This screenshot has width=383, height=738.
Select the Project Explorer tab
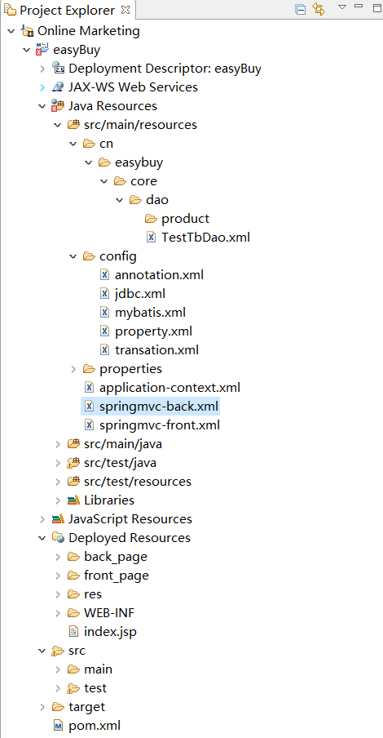click(67, 11)
